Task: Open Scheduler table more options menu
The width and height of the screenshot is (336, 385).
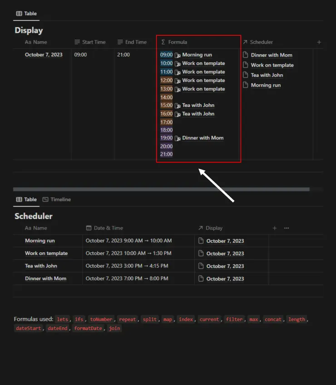Action: [x=287, y=228]
